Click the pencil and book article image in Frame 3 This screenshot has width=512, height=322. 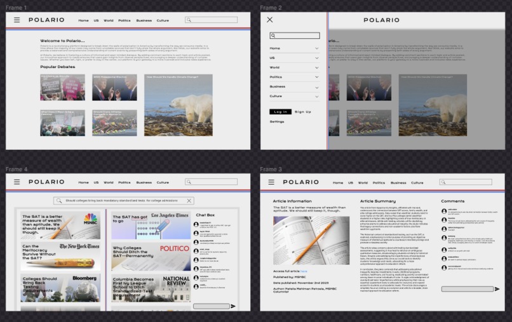(311, 240)
